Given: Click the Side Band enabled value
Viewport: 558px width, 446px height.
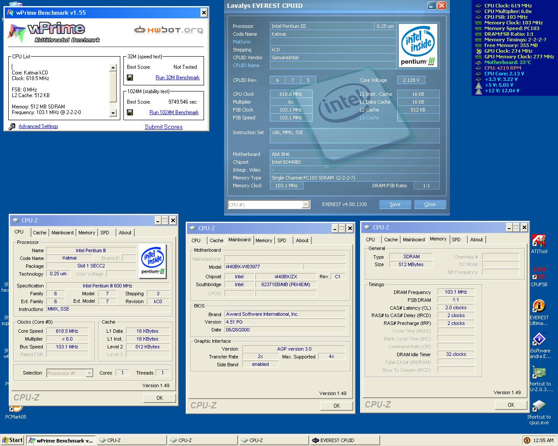Looking at the screenshot, I should (x=260, y=364).
